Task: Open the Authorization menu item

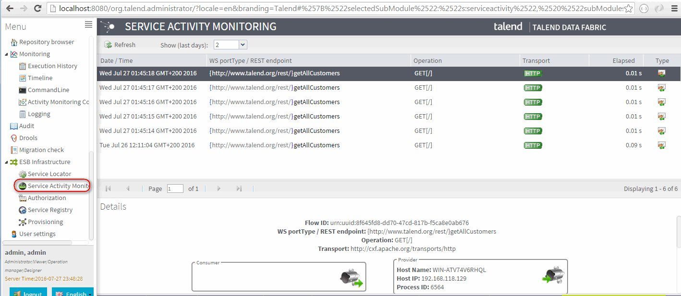Action: (47, 198)
